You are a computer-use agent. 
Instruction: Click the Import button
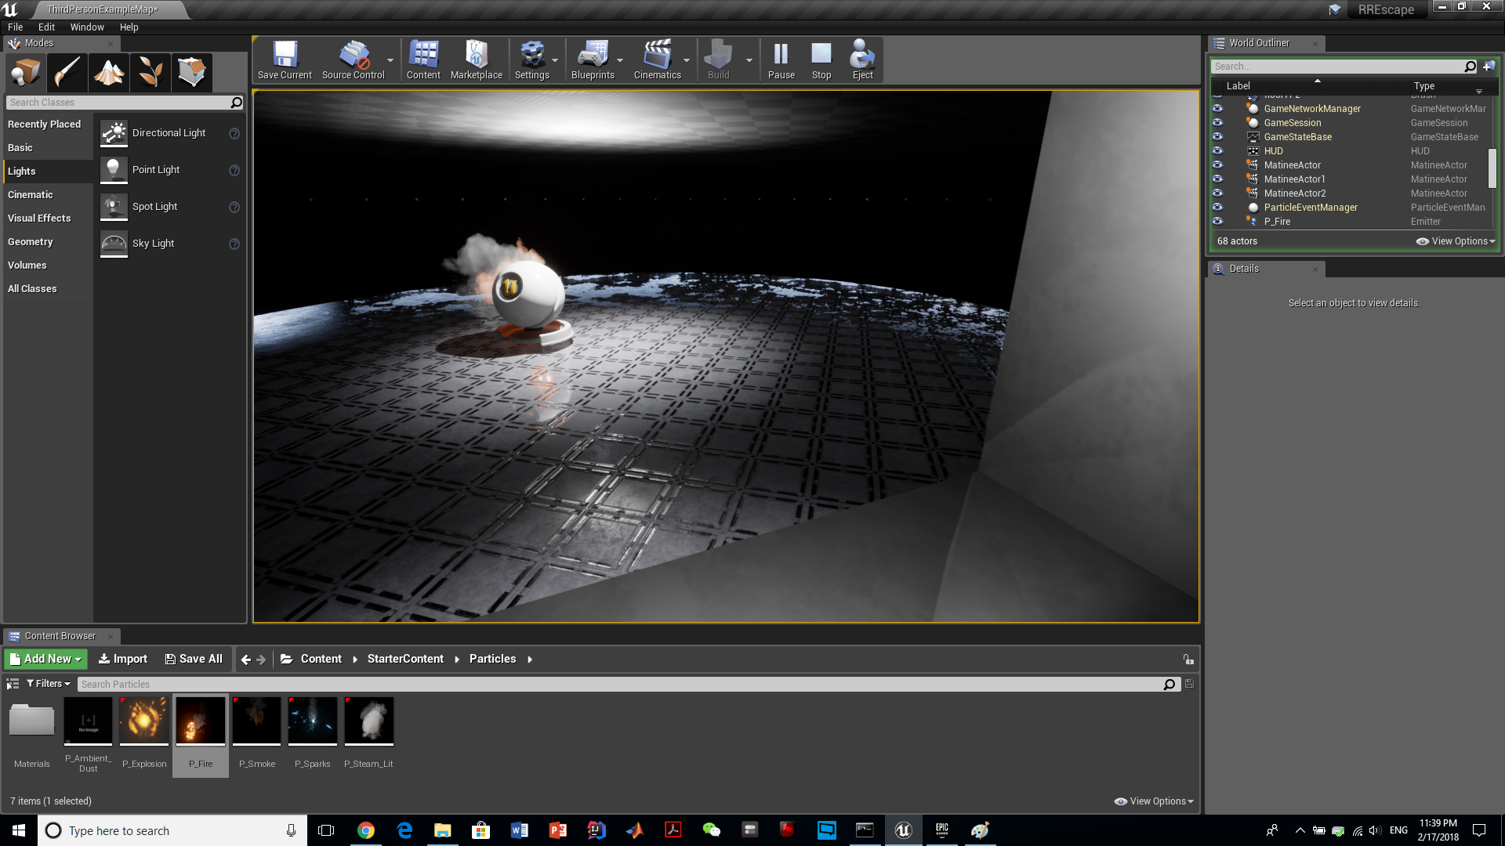pyautogui.click(x=123, y=659)
